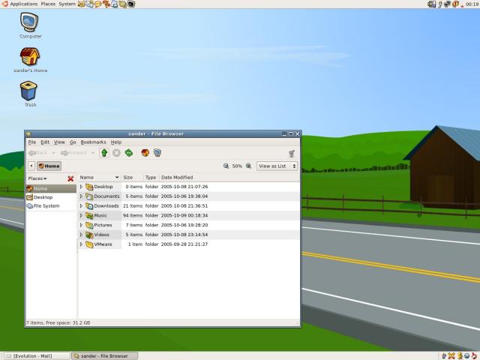Open the System panel menu
Image resolution: width=480 pixels, height=360 pixels.
point(67,4)
